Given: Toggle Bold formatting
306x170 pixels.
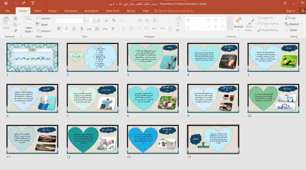Looking at the screenshot, I should click(58, 29).
